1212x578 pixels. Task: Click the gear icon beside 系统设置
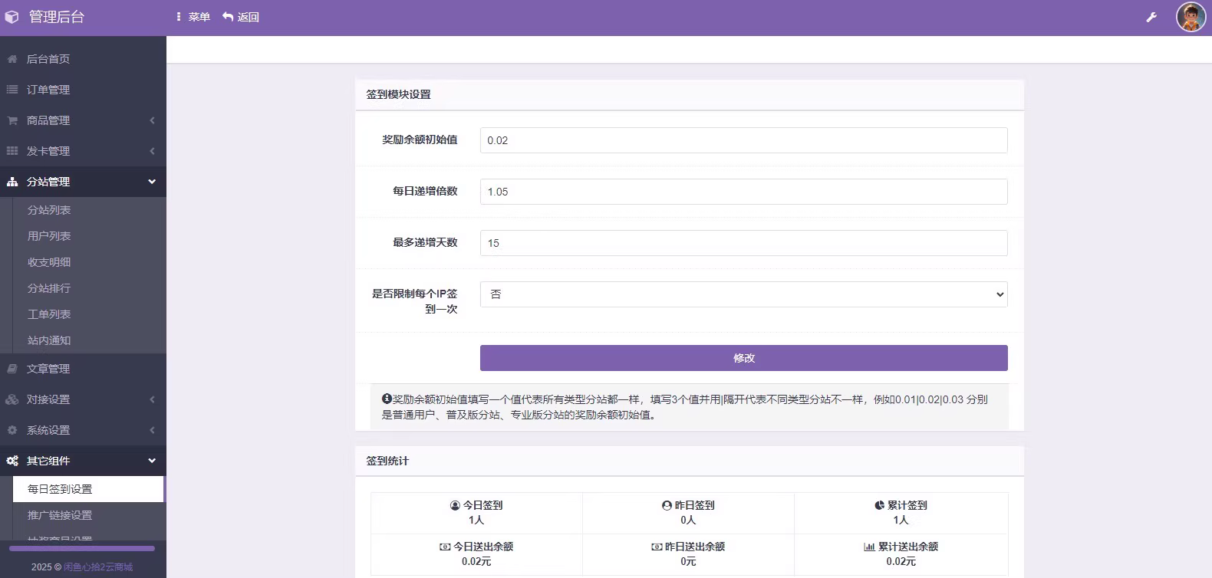click(12, 430)
